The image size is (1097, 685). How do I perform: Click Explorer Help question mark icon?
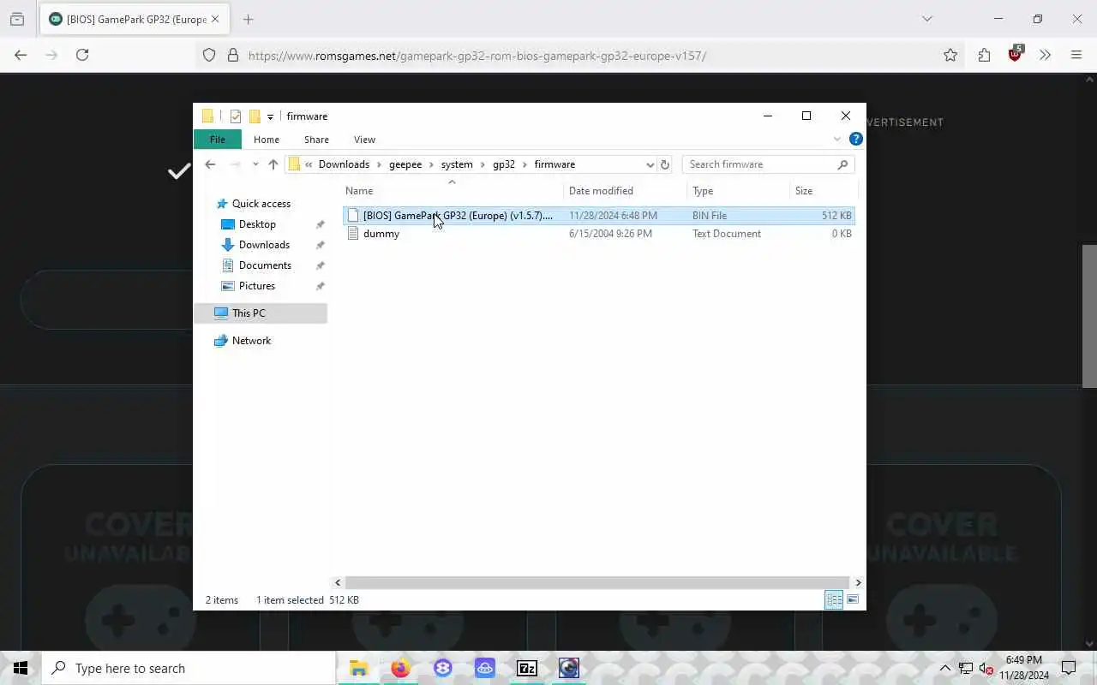coord(855,139)
